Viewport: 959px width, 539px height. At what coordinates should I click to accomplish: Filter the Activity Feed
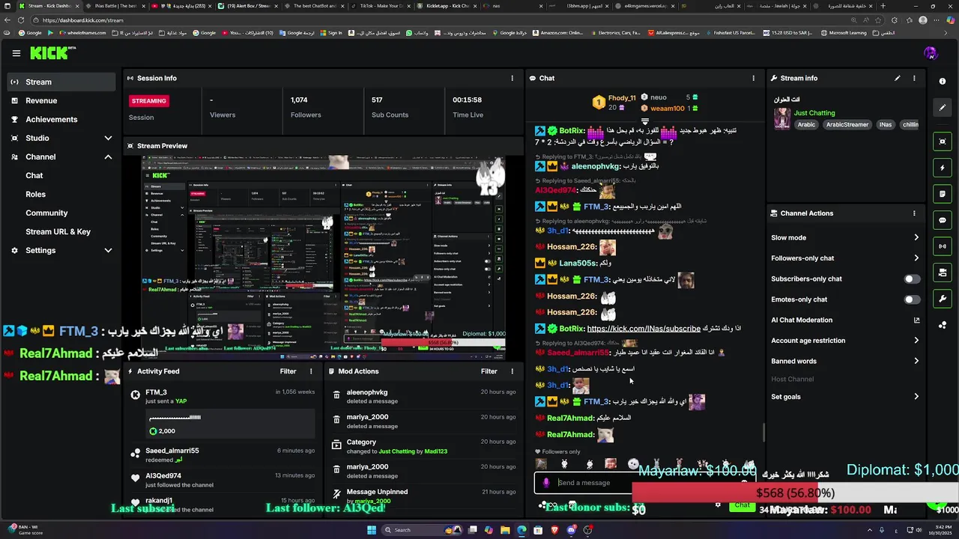pyautogui.click(x=288, y=371)
